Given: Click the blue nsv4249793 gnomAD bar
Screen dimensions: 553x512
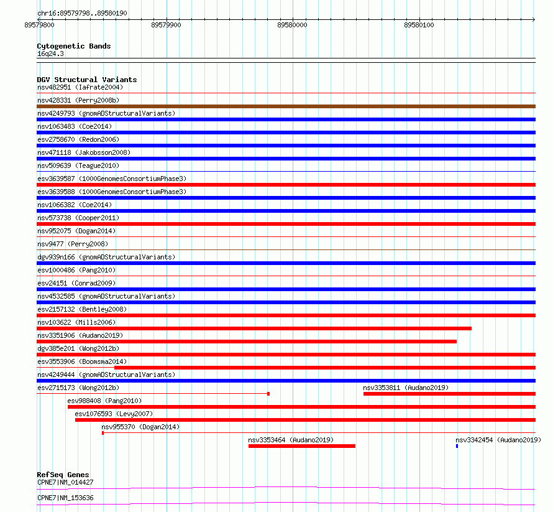Looking at the screenshot, I should [x=286, y=119].
